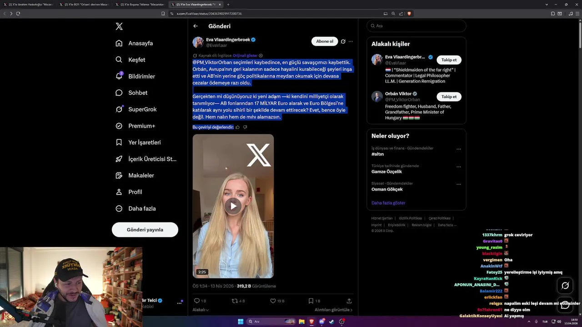Click Orijinali göster link
Image resolution: width=582 pixels, height=327 pixels.
tap(245, 55)
